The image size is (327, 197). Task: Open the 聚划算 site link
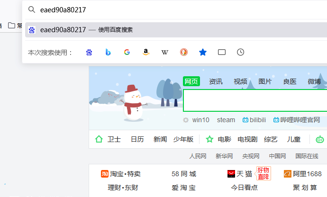coord(305,188)
